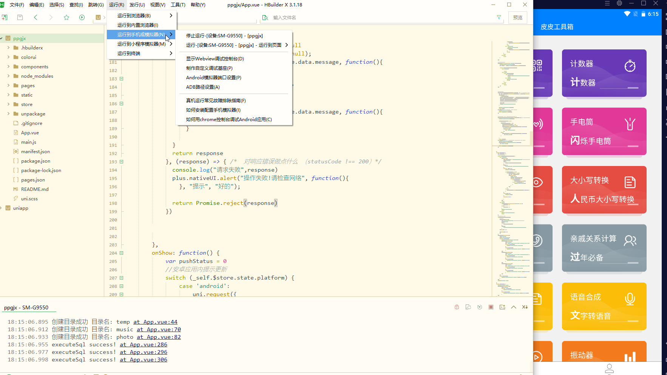Toggle fold marker at line 186
The height and width of the screenshot is (375, 667).
pyautogui.click(x=122, y=104)
